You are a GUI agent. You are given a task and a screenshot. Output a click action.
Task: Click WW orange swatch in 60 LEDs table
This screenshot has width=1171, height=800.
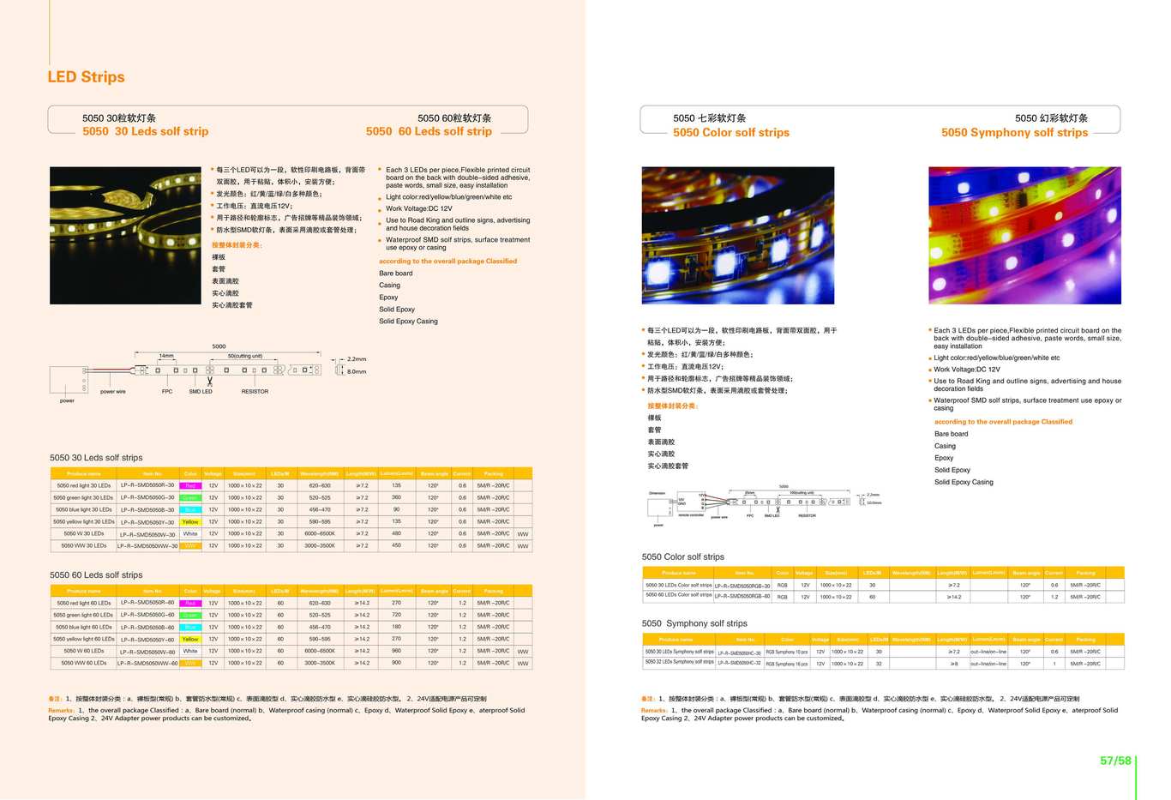pos(190,663)
